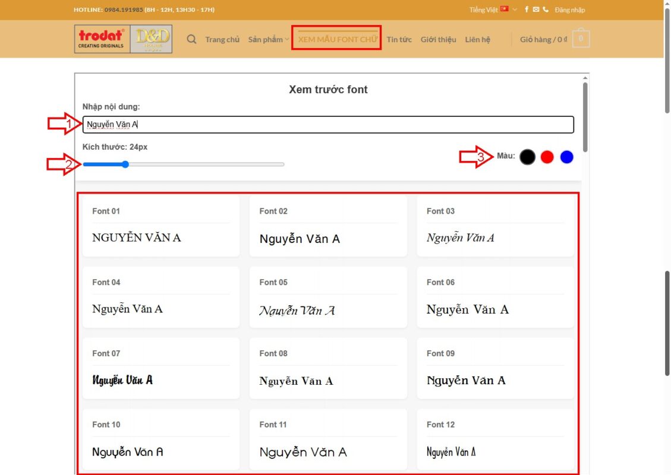671x475 pixels.
Task: Open the Facebook icon link
Action: pos(527,9)
